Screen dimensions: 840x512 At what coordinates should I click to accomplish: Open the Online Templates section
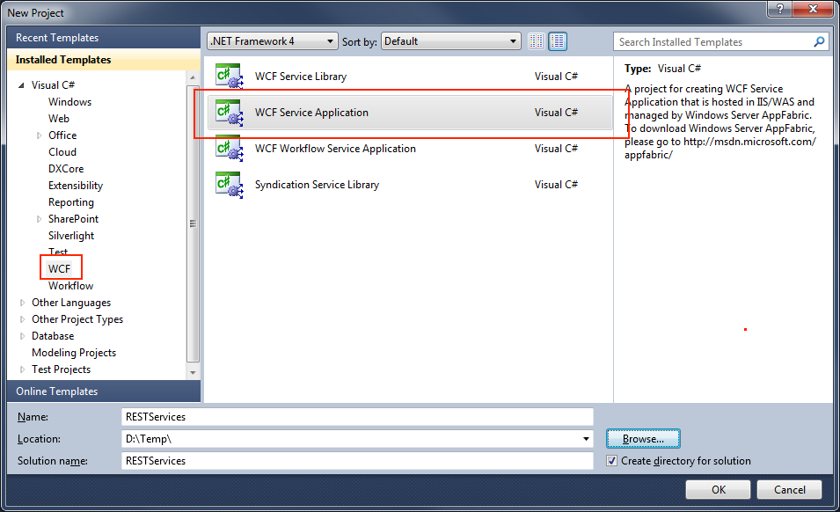pos(104,391)
